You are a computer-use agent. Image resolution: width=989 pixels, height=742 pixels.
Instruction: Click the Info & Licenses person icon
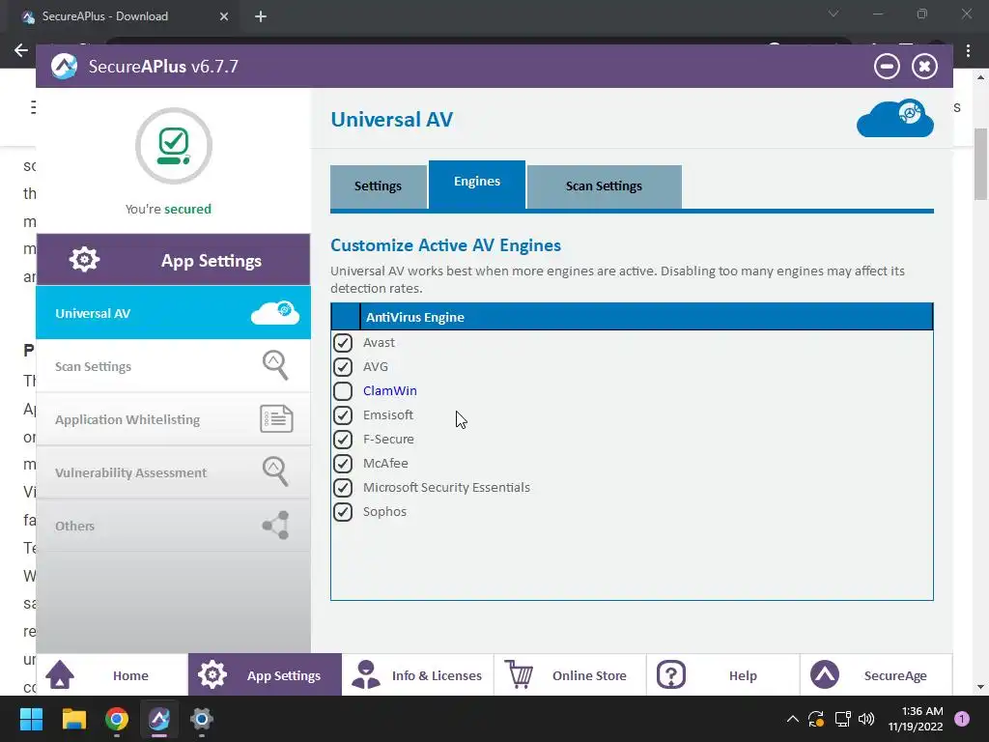(366, 674)
